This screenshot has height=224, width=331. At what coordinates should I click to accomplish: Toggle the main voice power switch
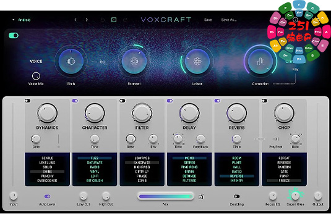click(14, 35)
